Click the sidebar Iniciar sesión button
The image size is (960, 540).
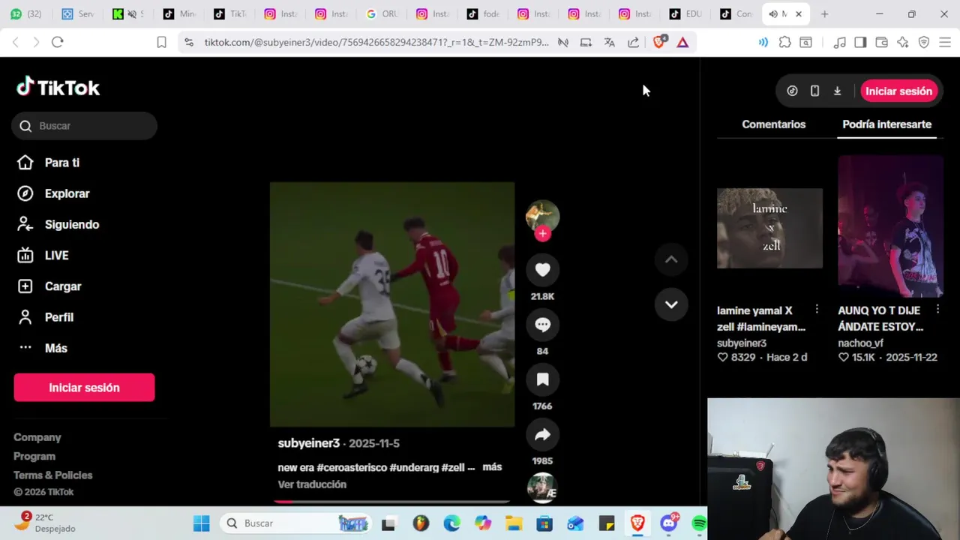point(84,388)
